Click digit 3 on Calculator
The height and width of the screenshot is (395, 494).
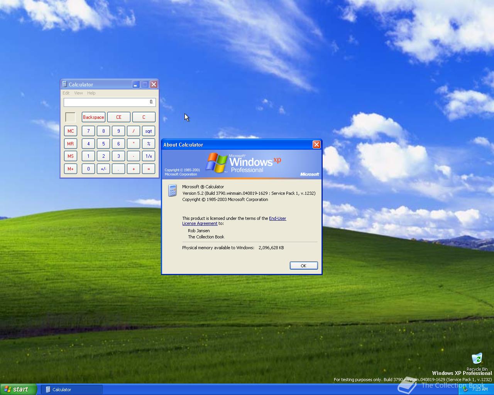click(118, 156)
